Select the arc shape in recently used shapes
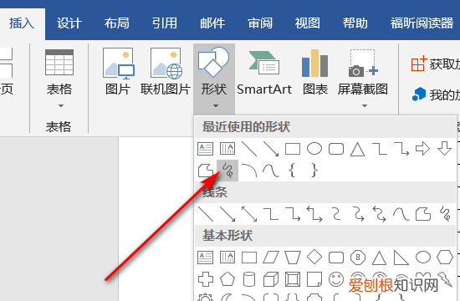460x301 pixels. pos(249,171)
